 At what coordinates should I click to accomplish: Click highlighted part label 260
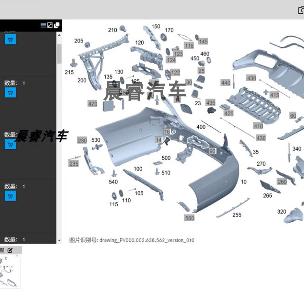282,182
